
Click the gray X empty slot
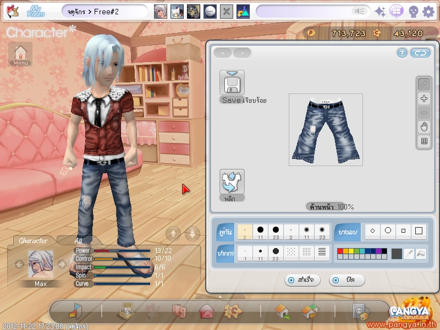227,12
